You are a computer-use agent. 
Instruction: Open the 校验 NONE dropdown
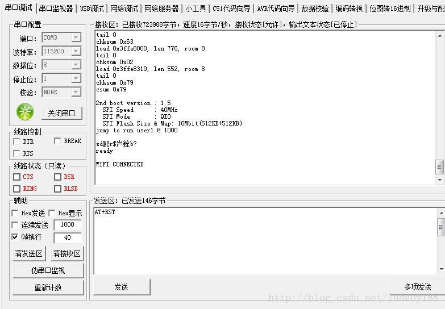pyautogui.click(x=76, y=92)
